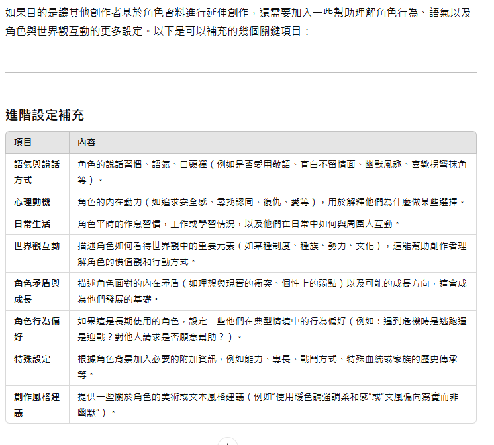Select the 心理動機 row label
Screen dimensions: 494x445
click(x=32, y=202)
